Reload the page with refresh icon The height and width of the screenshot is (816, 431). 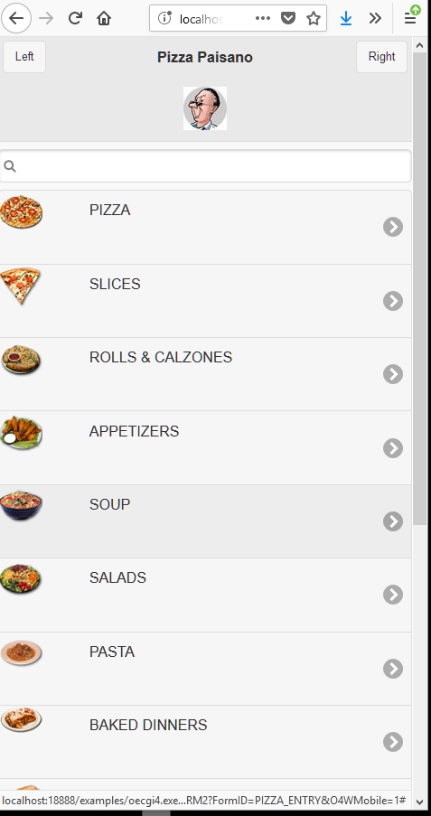tap(76, 18)
